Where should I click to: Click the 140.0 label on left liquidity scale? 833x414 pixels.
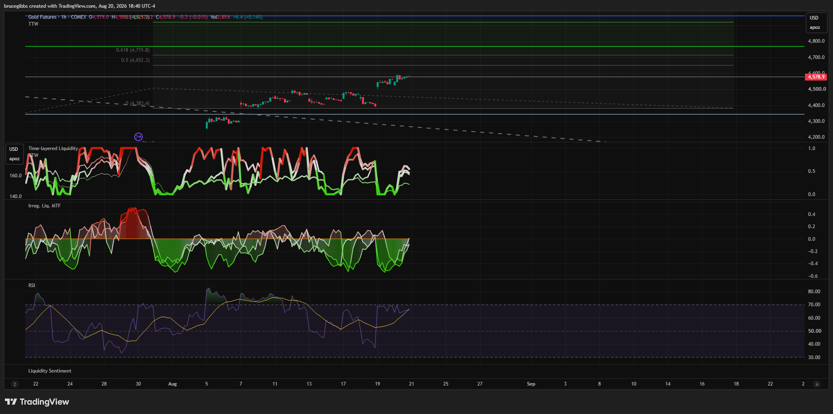[x=15, y=196]
